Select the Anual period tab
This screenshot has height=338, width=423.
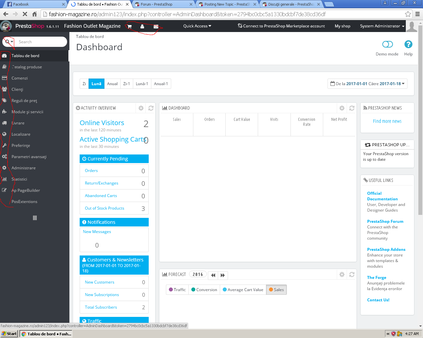(112, 84)
